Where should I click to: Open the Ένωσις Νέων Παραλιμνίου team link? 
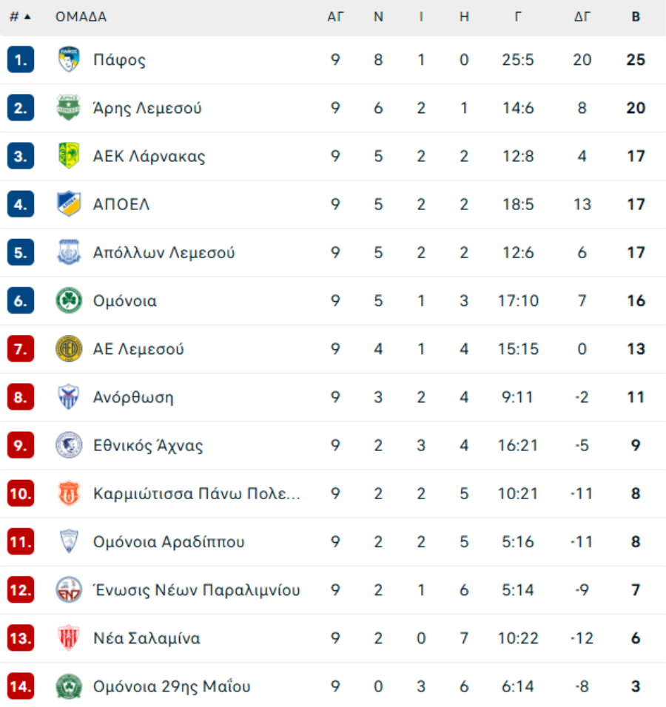pyautogui.click(x=196, y=589)
